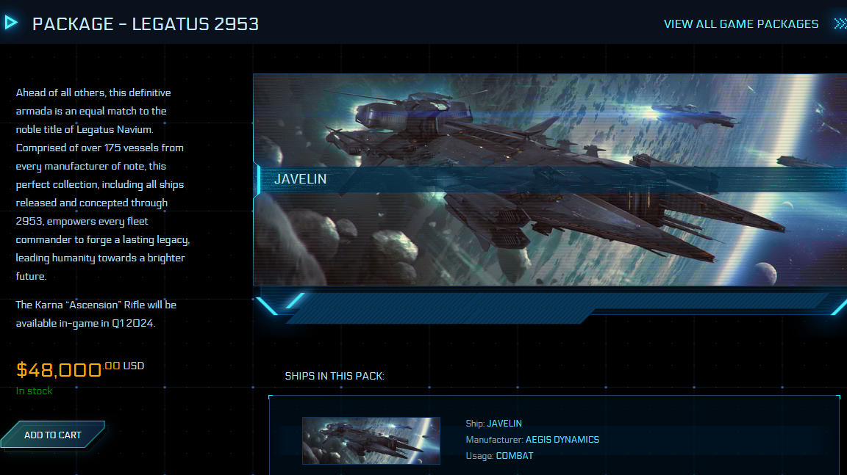Open the AEGIS DYNAMICS manufacturer link
Screen dimensions: 847x475
[x=562, y=440]
